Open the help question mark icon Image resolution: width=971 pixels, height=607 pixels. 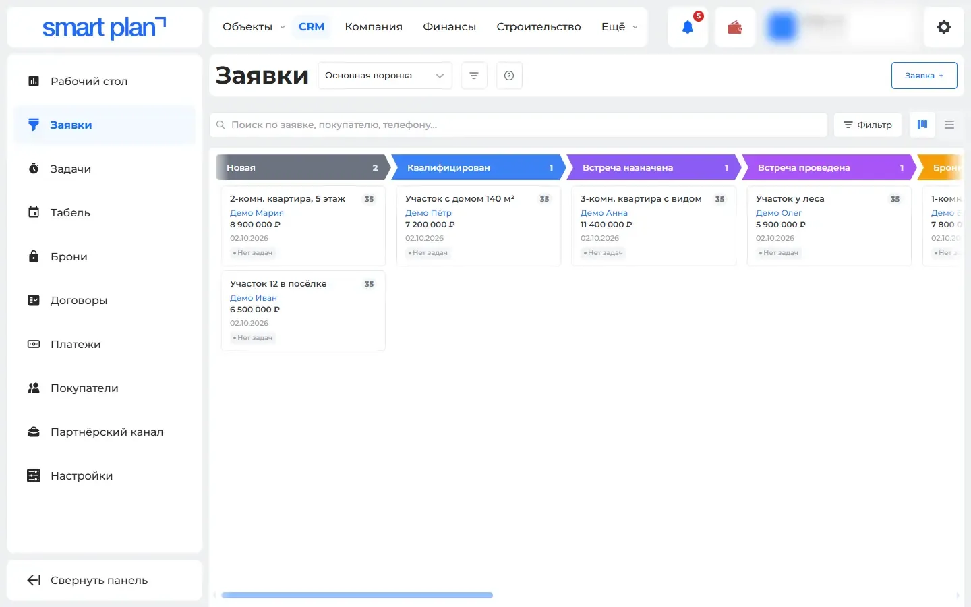tap(509, 76)
